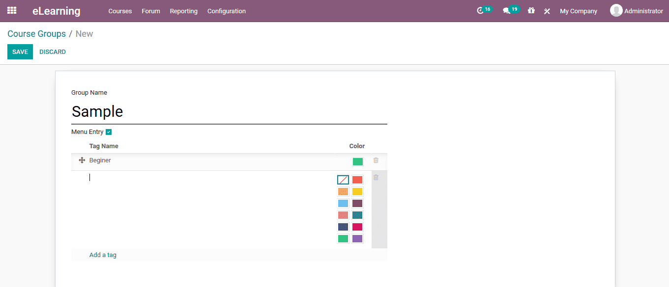Pick the light blue color swatch
This screenshot has width=669, height=287.
coord(343,204)
